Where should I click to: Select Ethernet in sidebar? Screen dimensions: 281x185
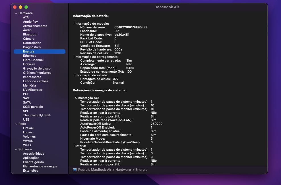pos(29,56)
